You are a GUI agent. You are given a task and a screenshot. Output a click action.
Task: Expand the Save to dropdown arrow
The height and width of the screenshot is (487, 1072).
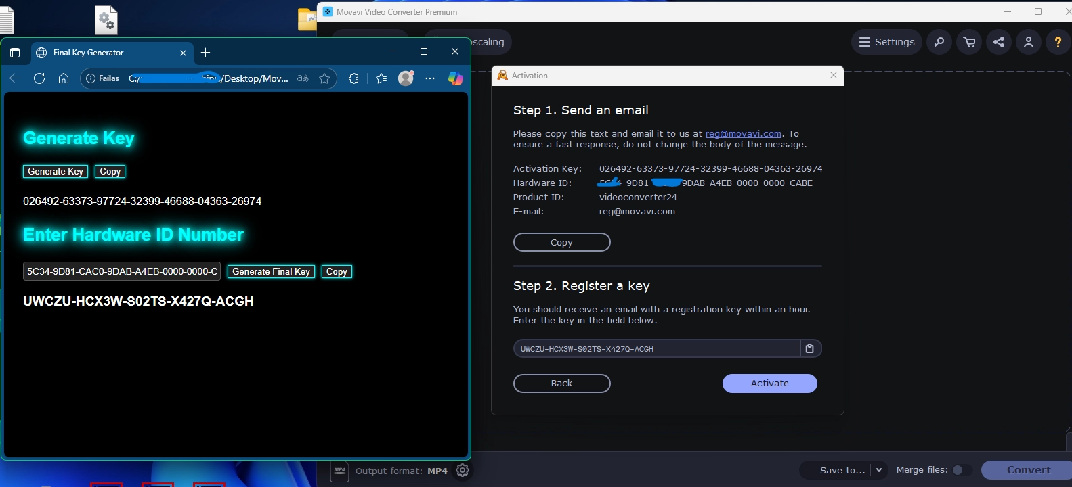(x=879, y=470)
